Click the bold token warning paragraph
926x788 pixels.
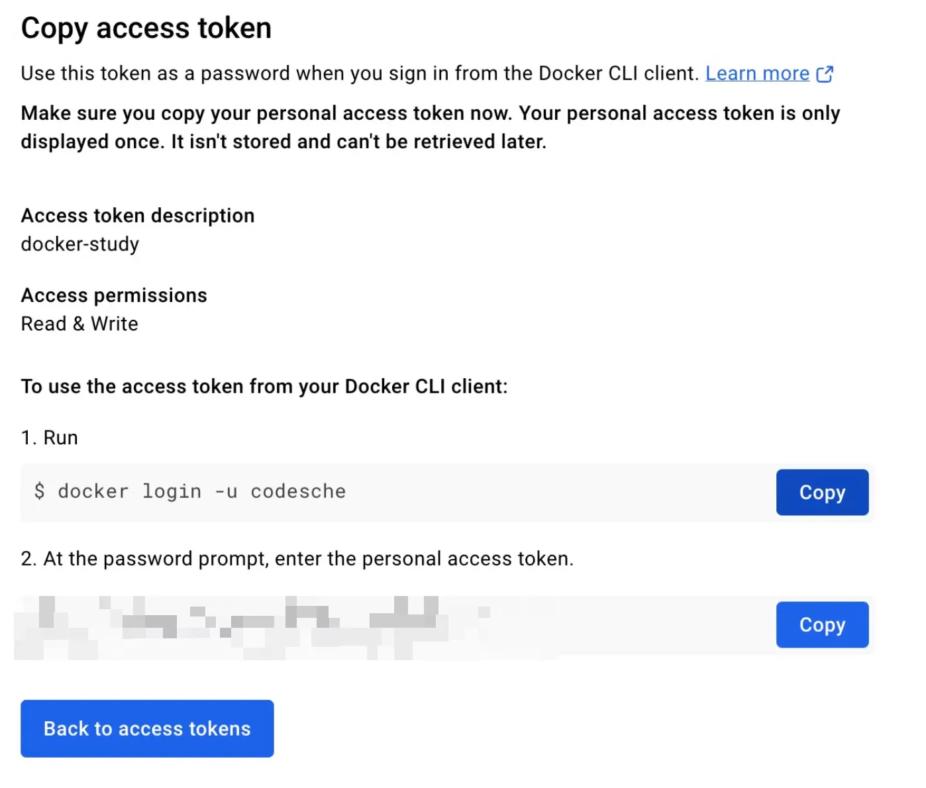click(430, 127)
